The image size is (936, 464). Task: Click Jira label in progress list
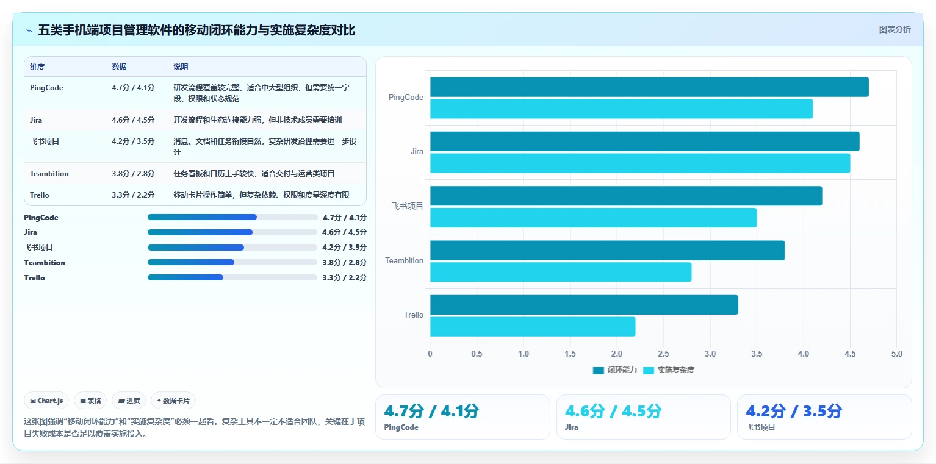31,232
